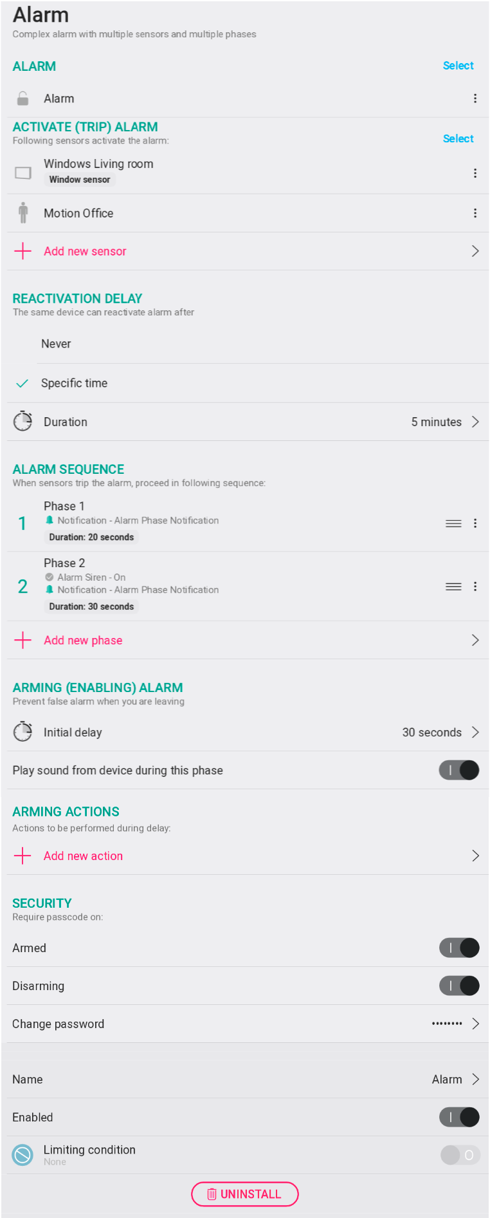
Task: Open Motion Office three-dot menu
Action: click(x=475, y=213)
